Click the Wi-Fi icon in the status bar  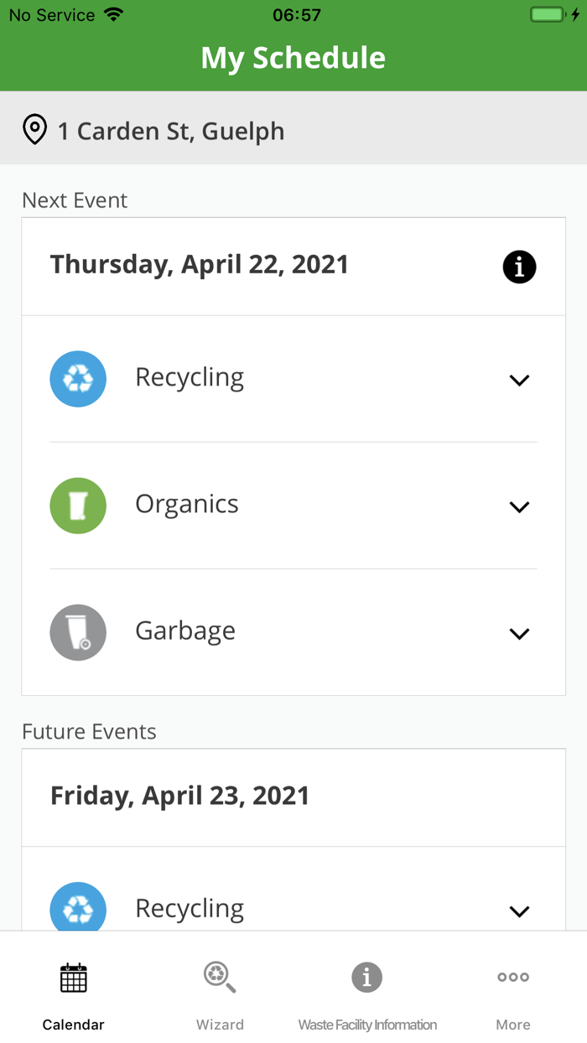(112, 13)
